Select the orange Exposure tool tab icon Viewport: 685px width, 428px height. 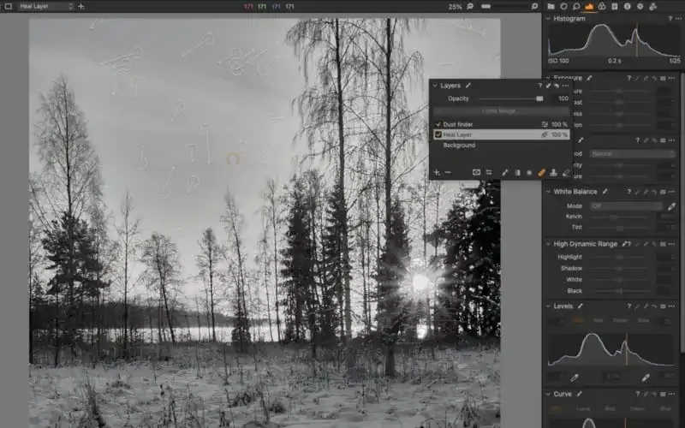tap(589, 6)
